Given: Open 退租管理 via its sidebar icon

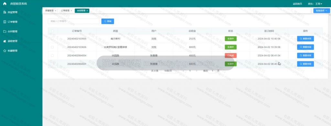Looking at the screenshot, I should [5, 41].
